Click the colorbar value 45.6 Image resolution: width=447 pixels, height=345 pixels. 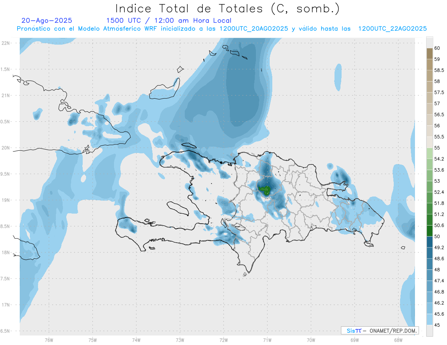point(439,314)
